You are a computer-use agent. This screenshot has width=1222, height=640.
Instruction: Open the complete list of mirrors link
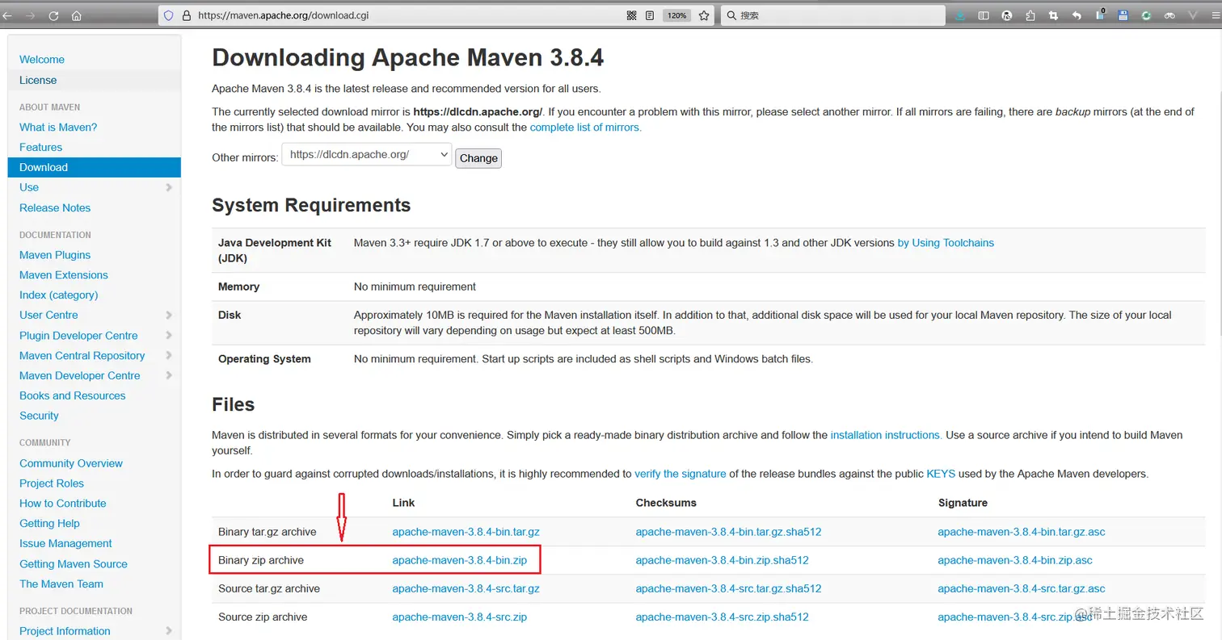click(x=586, y=128)
